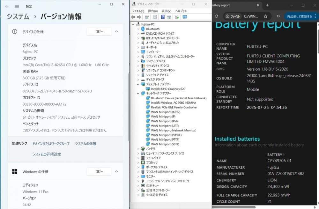Collapse the Windows specifications section
Viewport: 319px width, 209px height.
coord(116,172)
